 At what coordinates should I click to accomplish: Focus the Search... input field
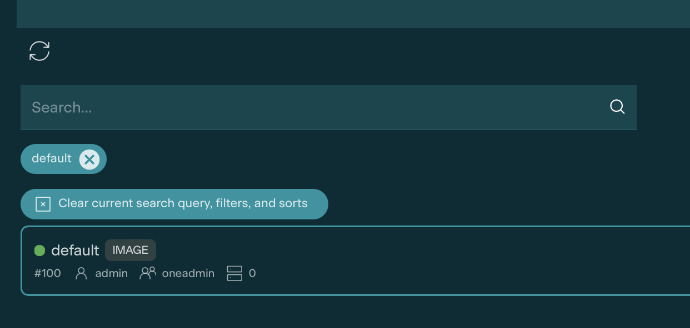311,107
